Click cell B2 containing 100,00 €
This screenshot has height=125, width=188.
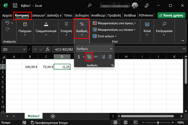(x=30, y=67)
